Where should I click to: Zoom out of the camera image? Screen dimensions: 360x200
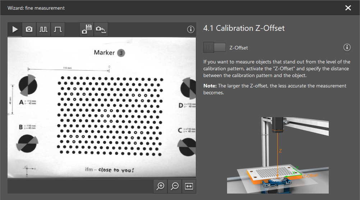coord(175,186)
